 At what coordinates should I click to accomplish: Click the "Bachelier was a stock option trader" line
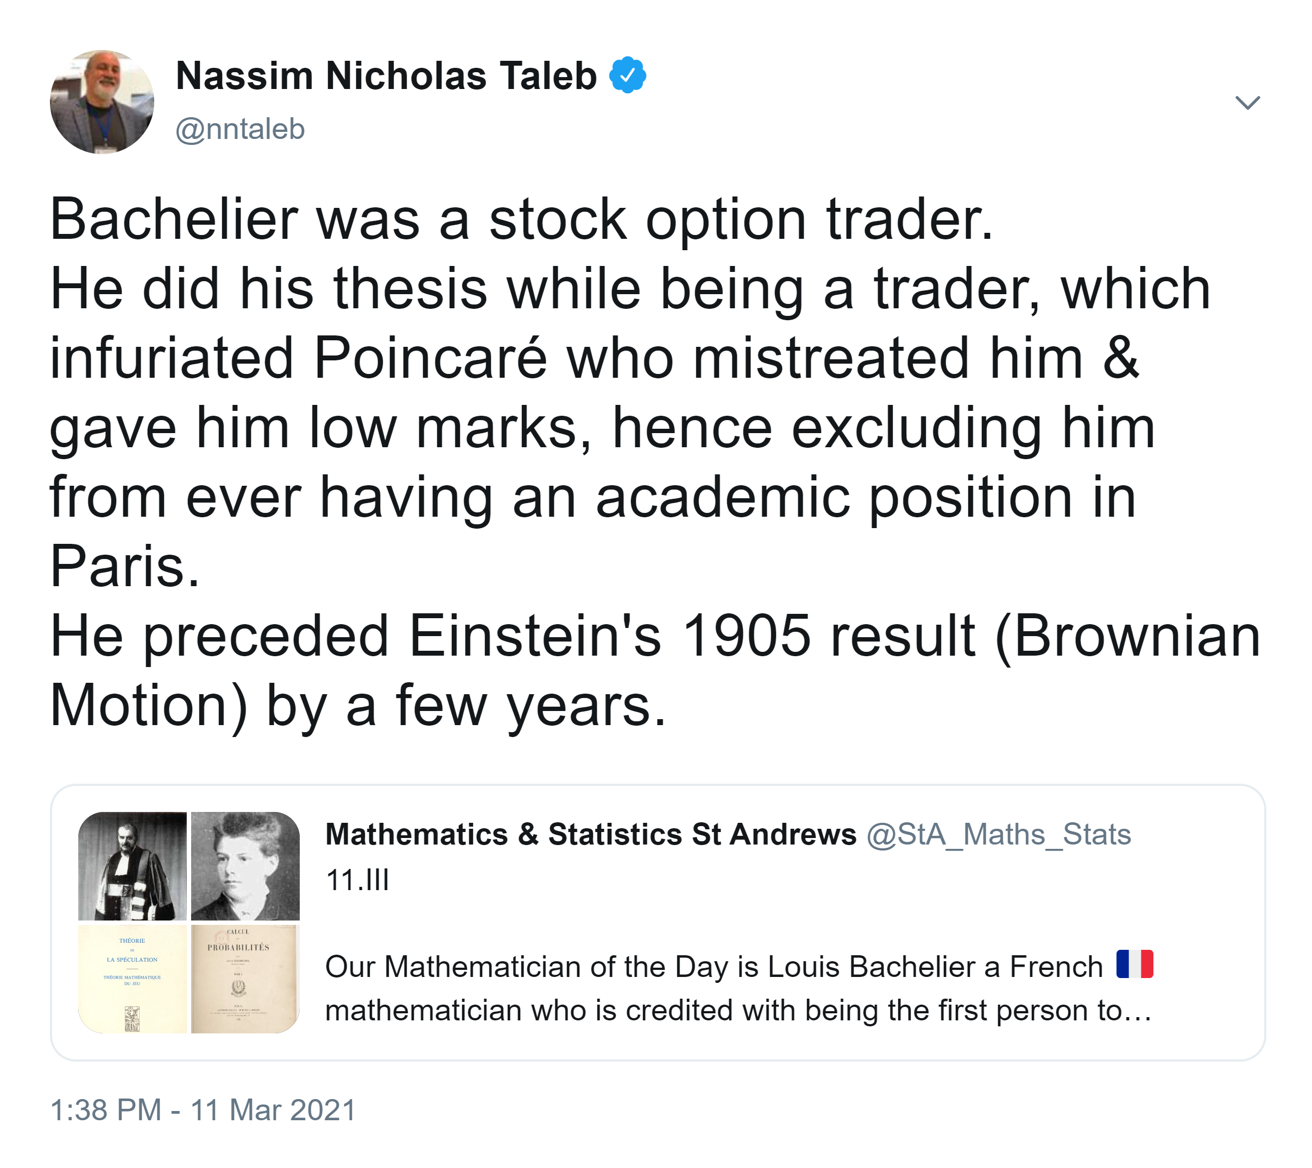[x=521, y=219]
